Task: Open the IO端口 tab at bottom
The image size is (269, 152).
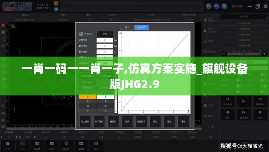Action: pos(66,146)
